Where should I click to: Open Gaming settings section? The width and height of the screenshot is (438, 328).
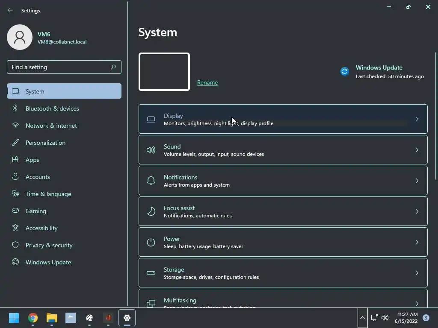click(x=64, y=211)
